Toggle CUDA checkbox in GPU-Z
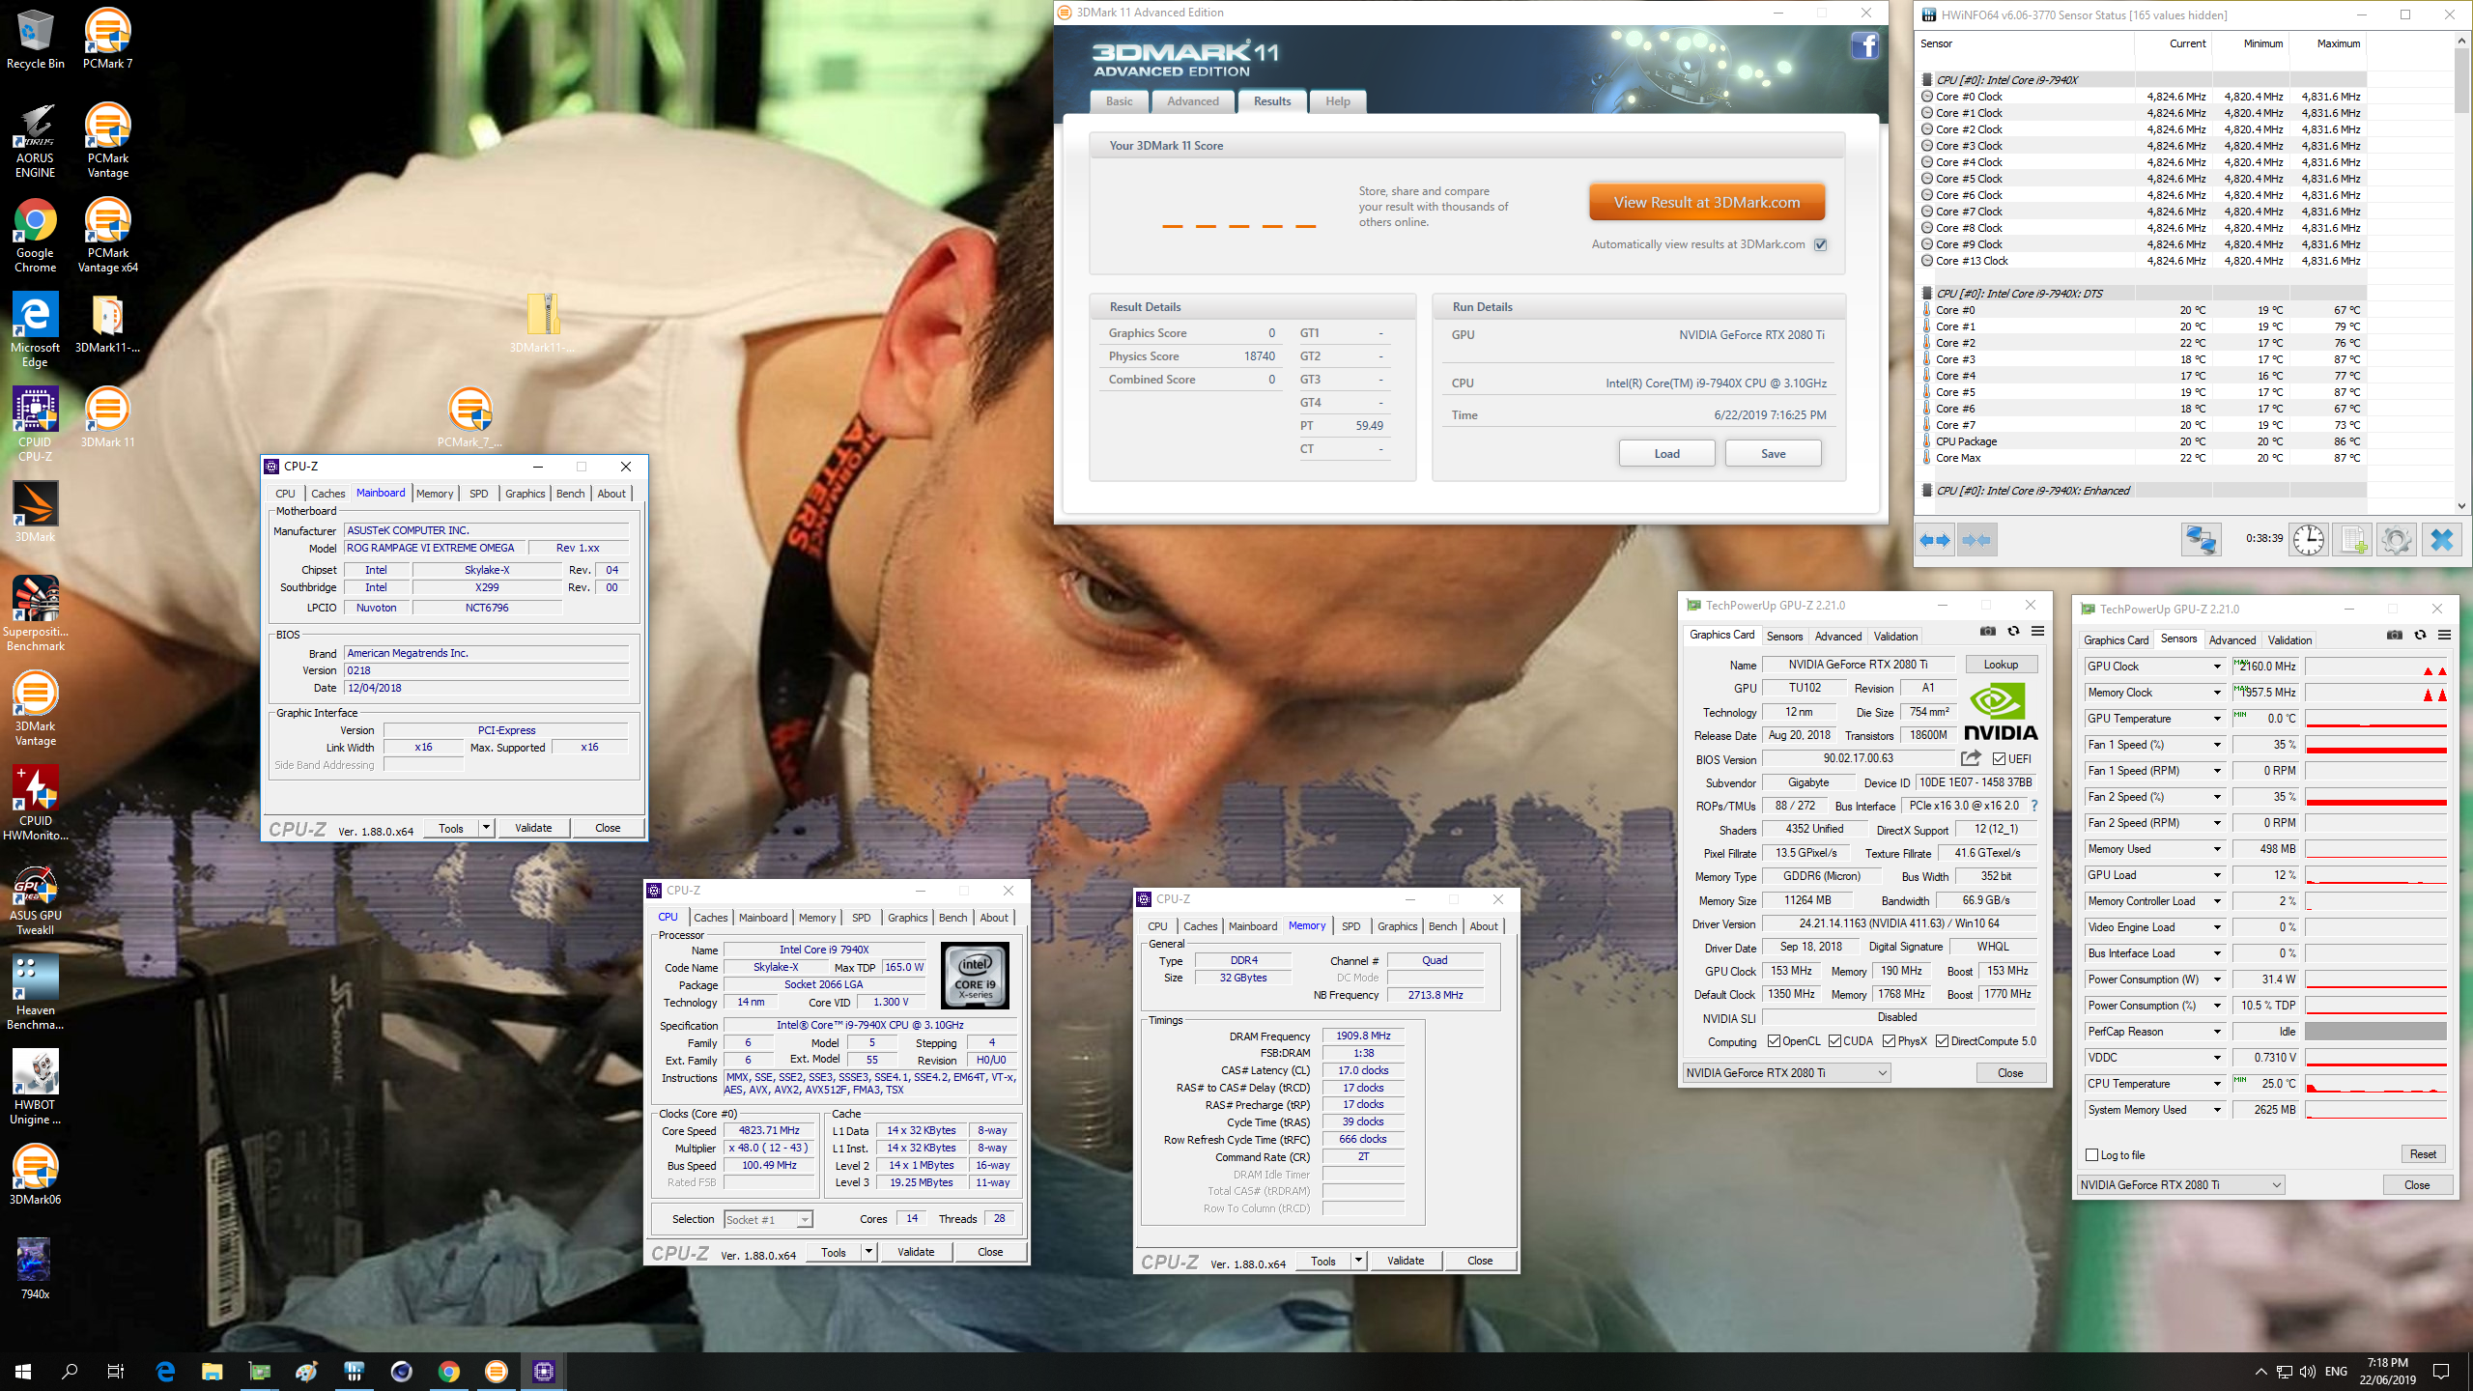Image resolution: width=2473 pixels, height=1391 pixels. point(1833,1041)
